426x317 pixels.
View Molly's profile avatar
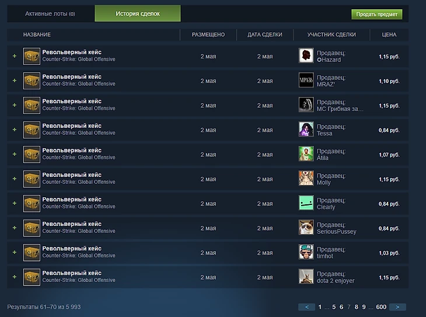(306, 178)
